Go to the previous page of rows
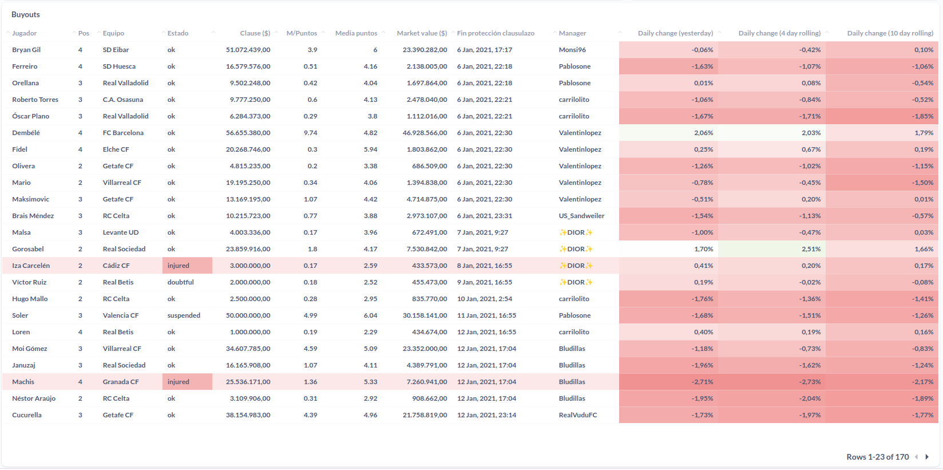The image size is (943, 470). [917, 457]
